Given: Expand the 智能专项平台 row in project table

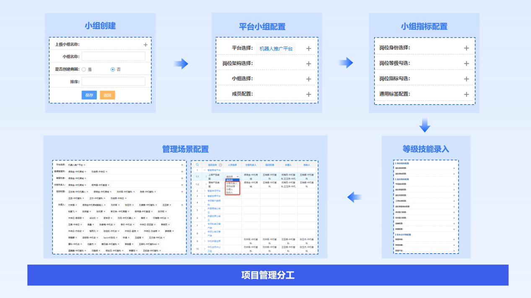Looking at the screenshot, I should point(205,191).
